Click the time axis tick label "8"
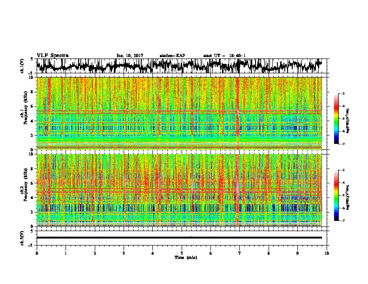368x284 pixels. point(269,253)
